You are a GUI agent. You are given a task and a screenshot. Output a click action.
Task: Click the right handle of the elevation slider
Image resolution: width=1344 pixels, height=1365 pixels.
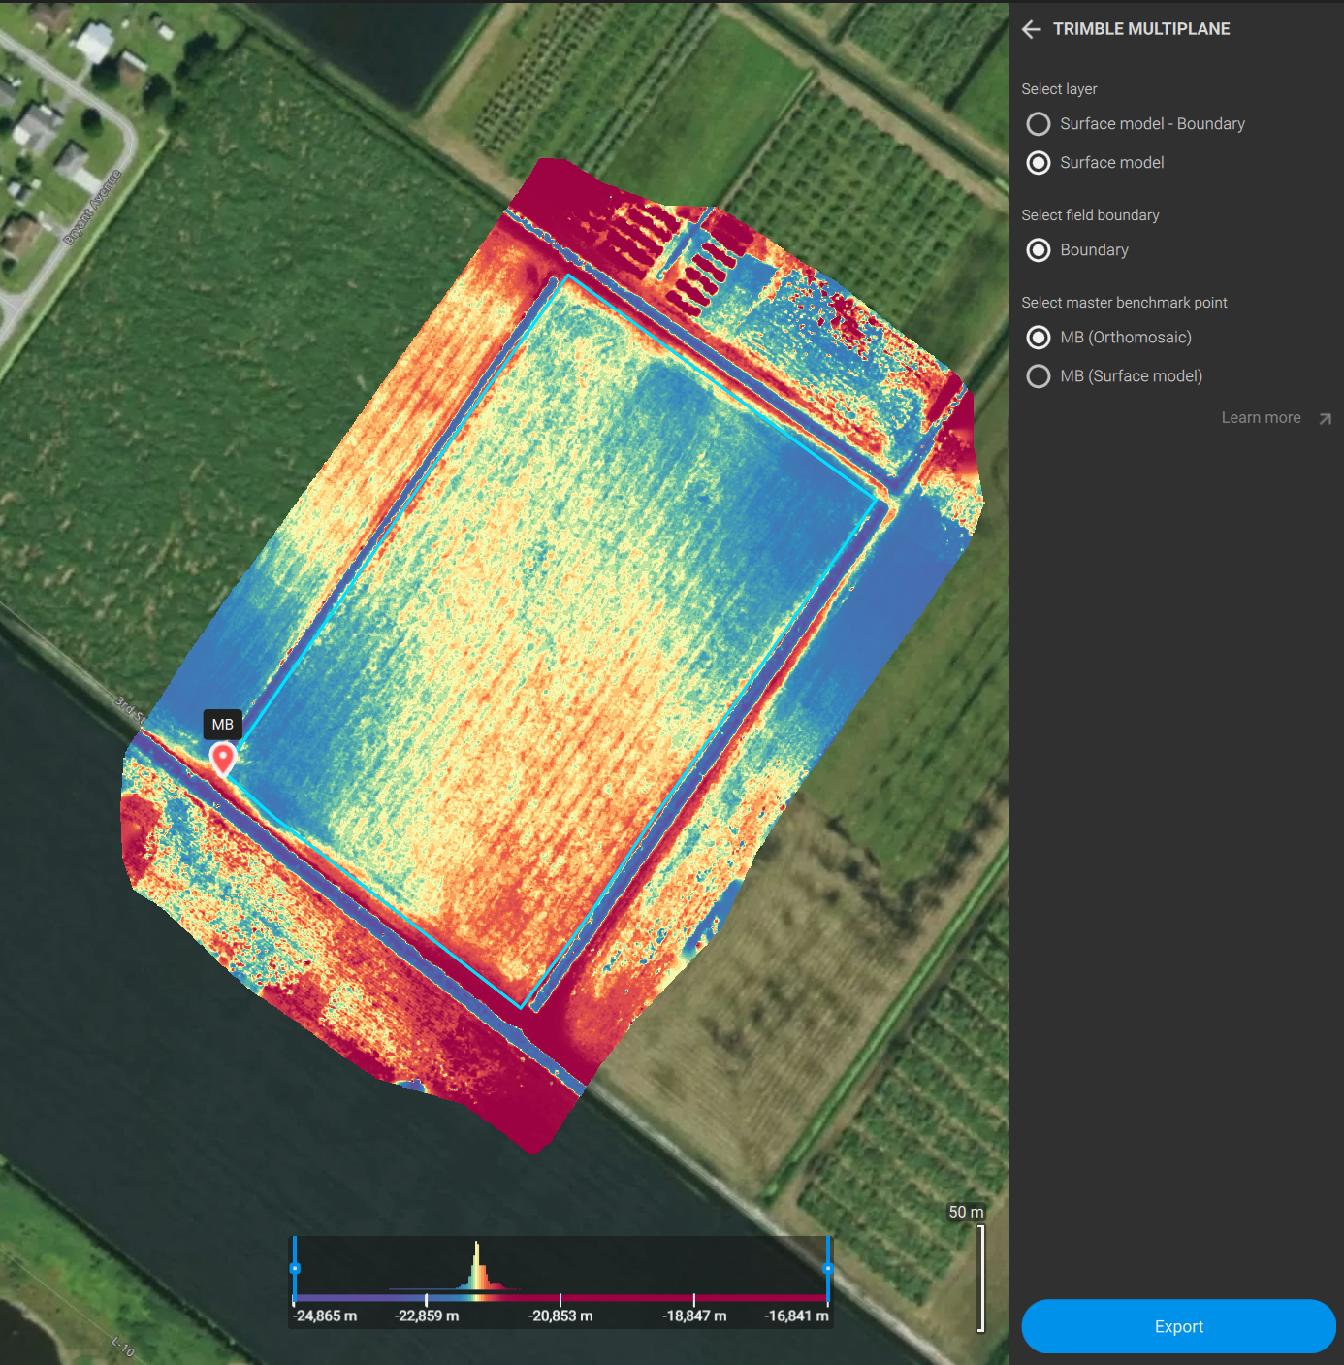pos(829,1268)
